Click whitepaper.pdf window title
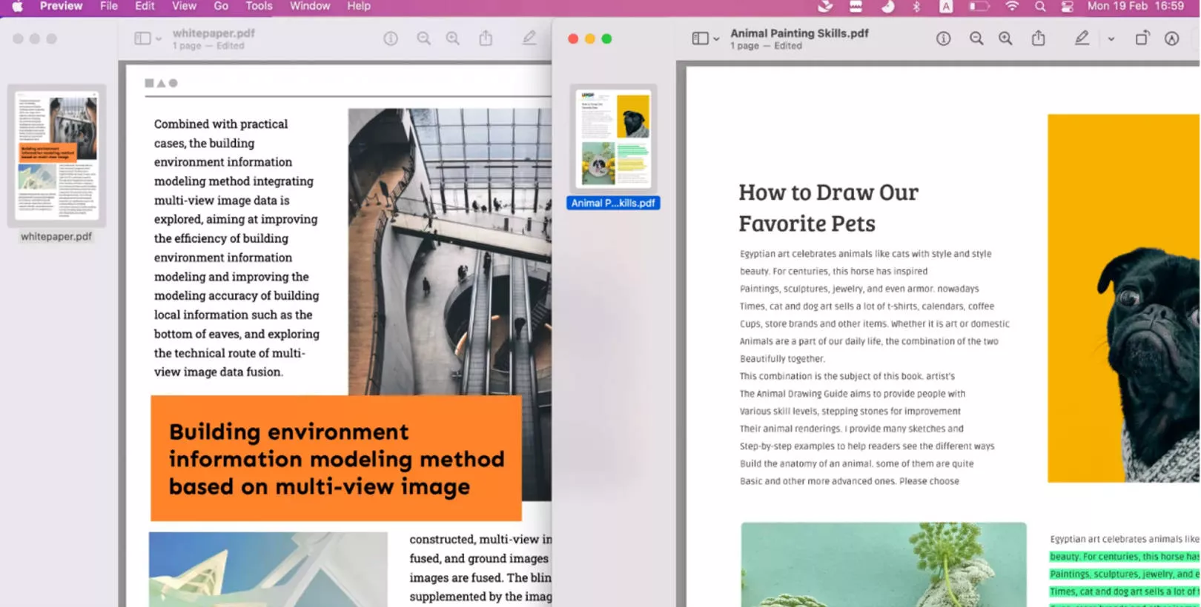 214,33
